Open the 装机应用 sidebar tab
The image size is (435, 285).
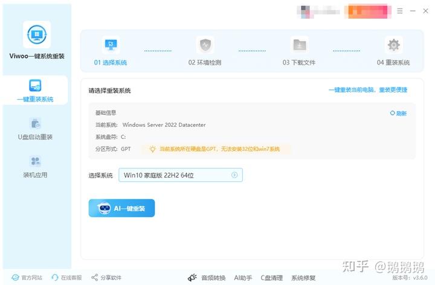click(35, 167)
